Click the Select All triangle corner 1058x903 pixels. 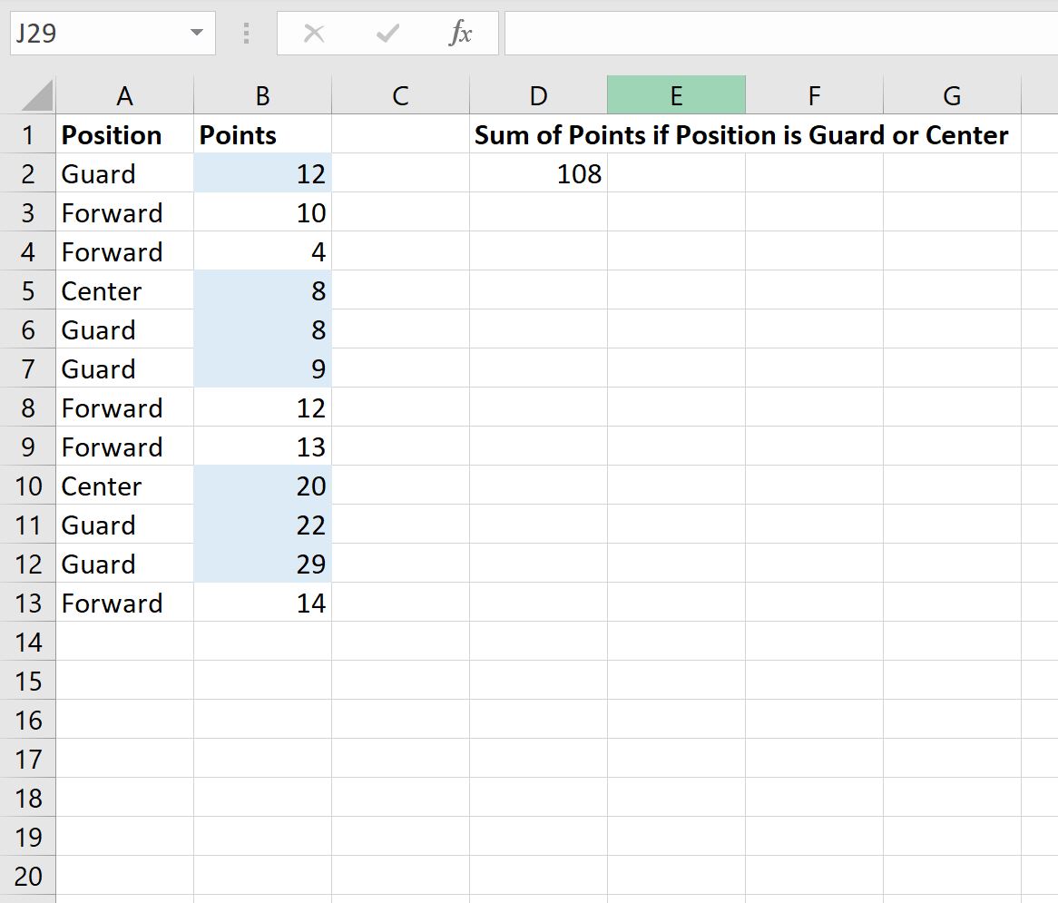coord(36,95)
